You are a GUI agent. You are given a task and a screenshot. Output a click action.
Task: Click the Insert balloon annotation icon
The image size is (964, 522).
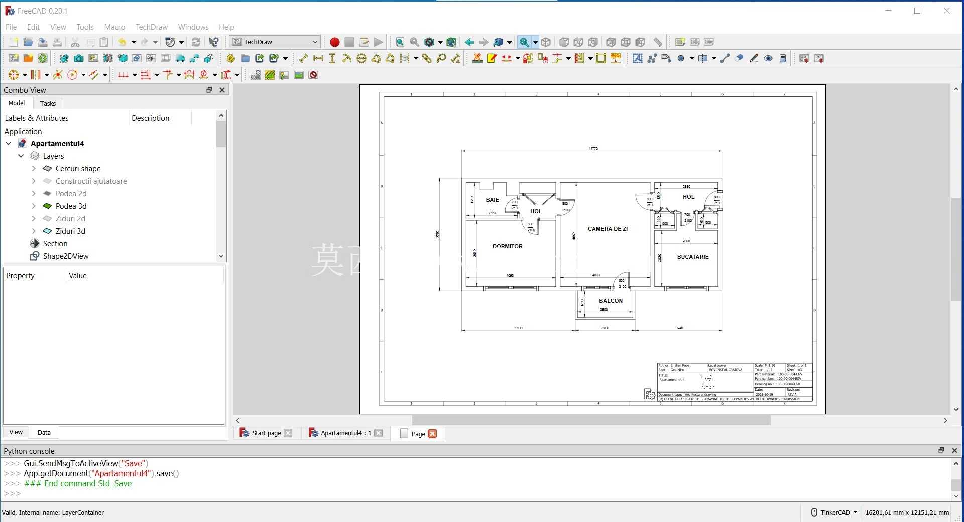[441, 58]
